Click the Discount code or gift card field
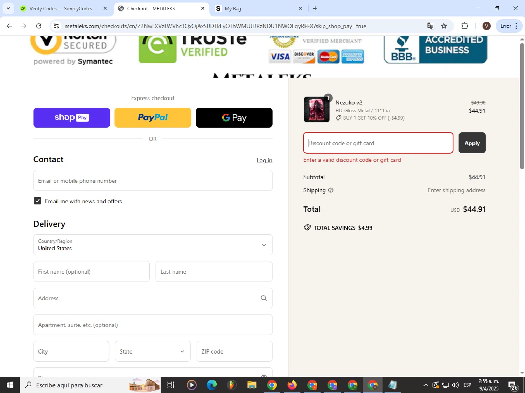525x393 pixels. tap(378, 143)
